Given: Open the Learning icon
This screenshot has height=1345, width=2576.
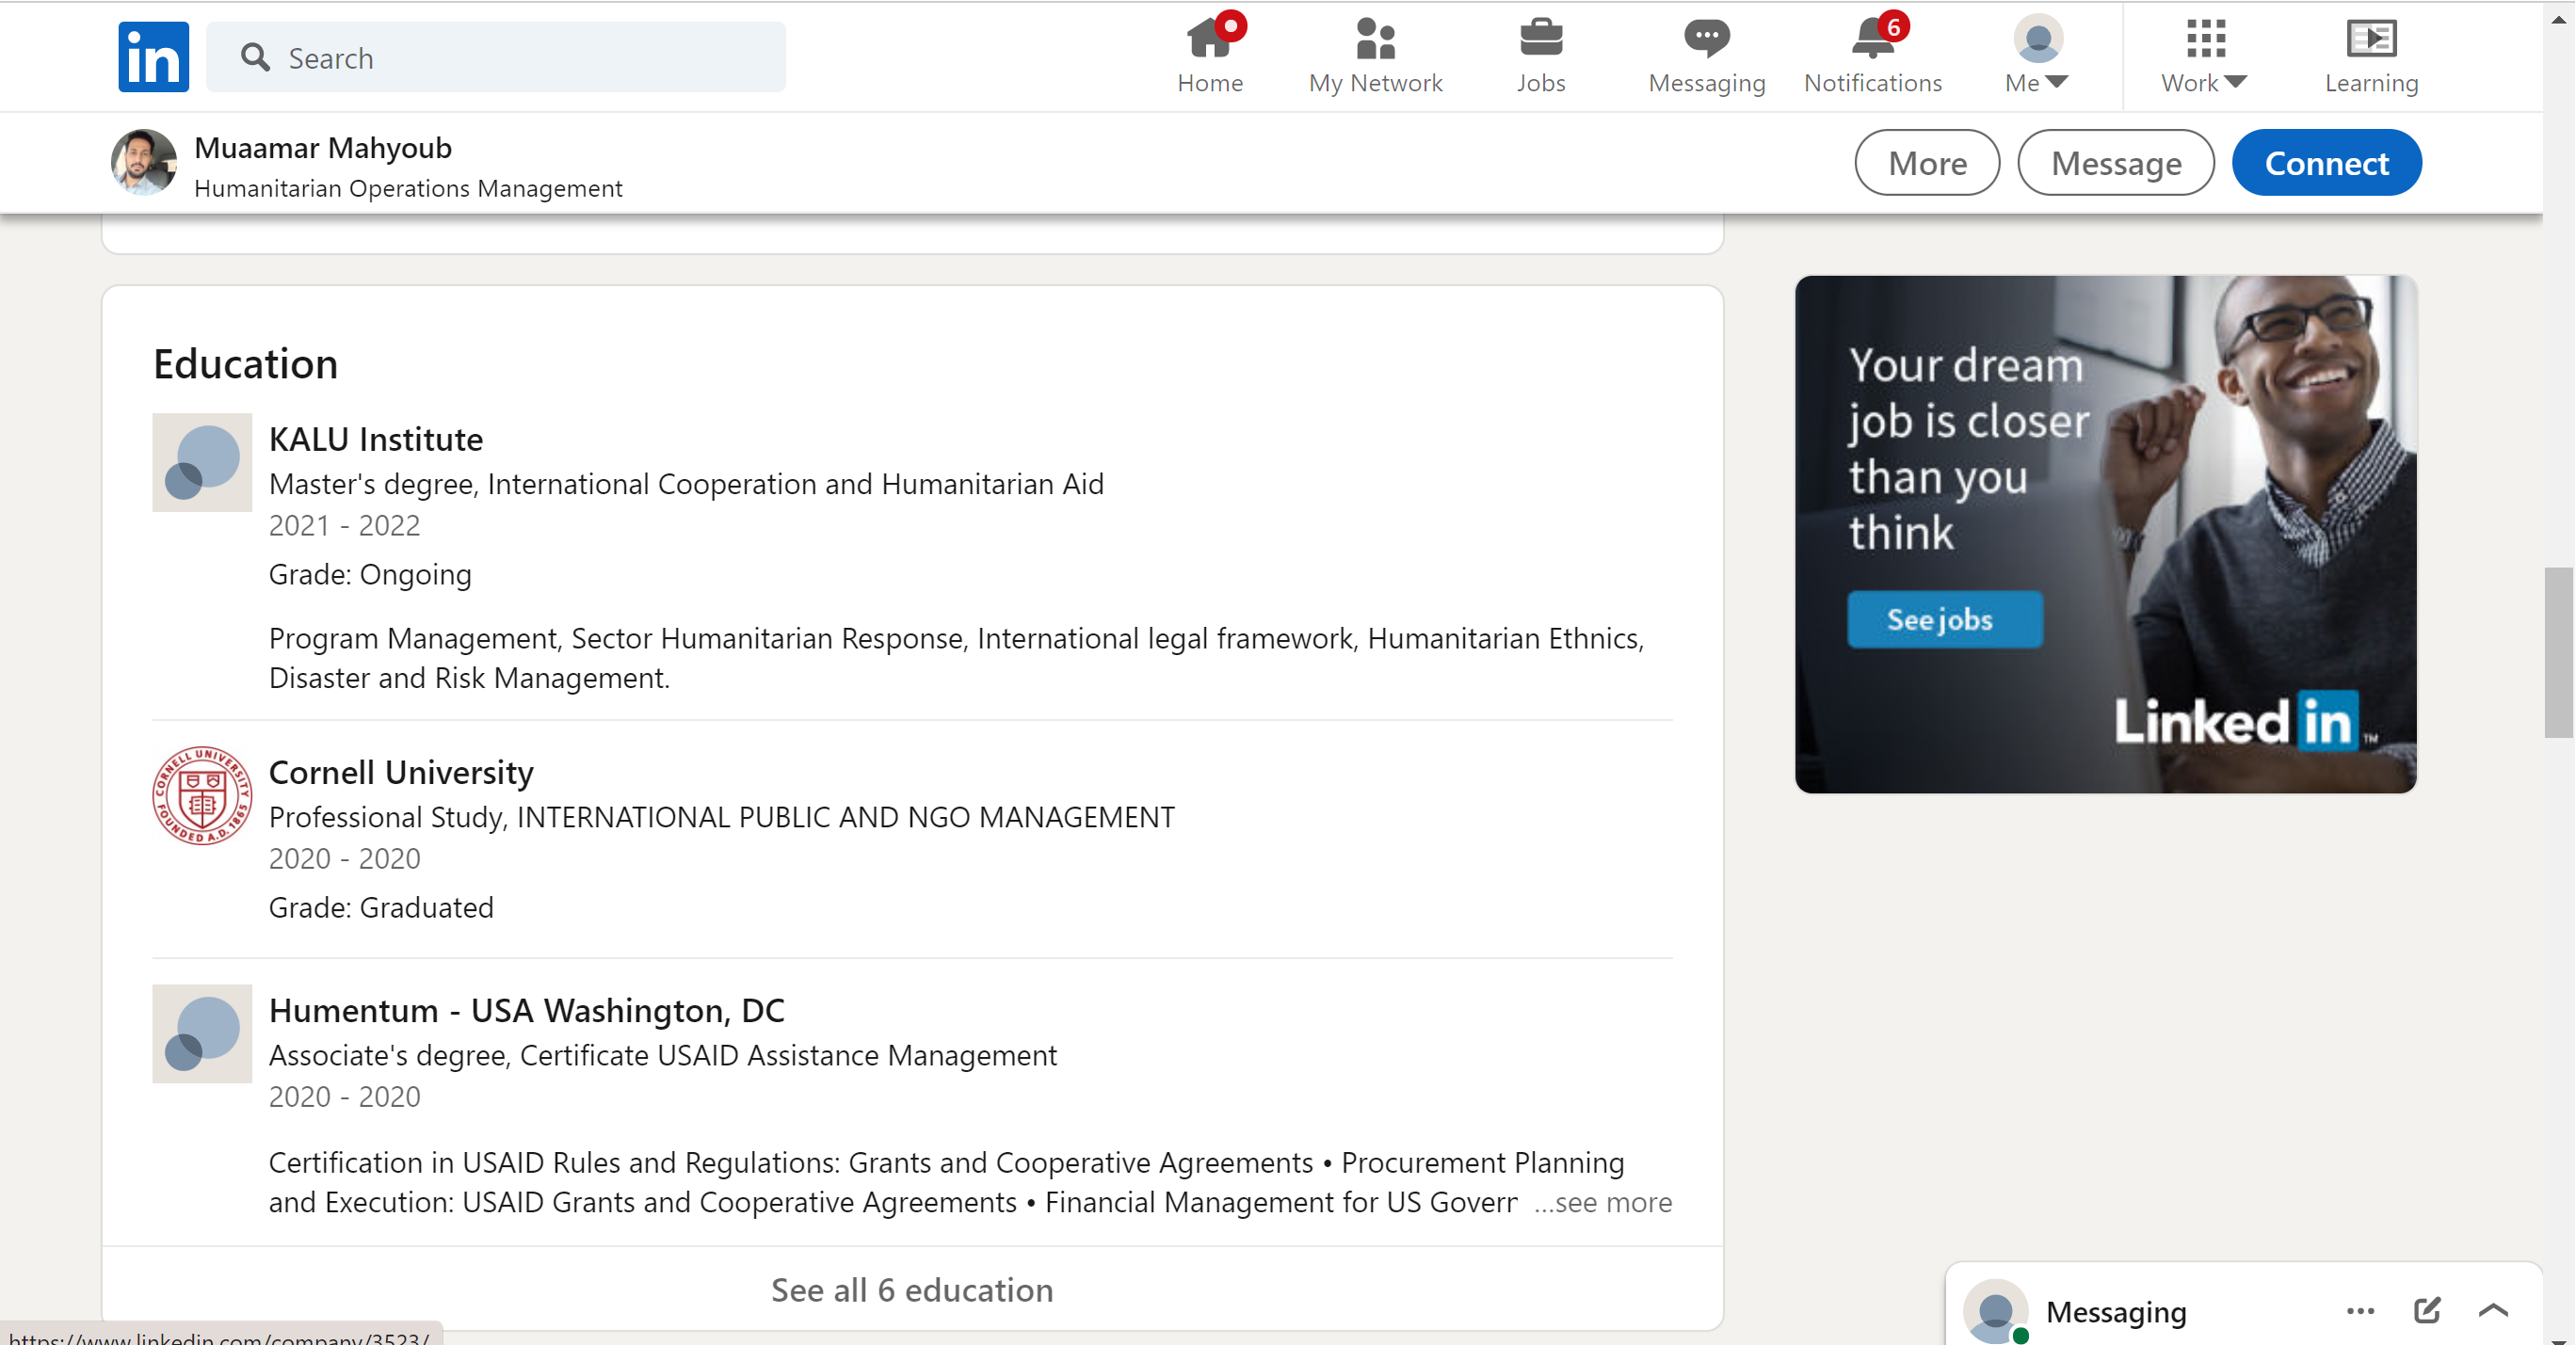Looking at the screenshot, I should coord(2371,40).
